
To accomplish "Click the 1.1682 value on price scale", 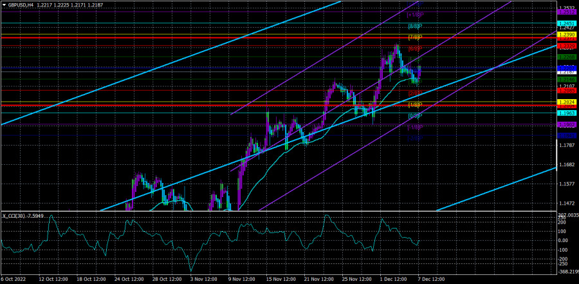I will pyautogui.click(x=566, y=165).
